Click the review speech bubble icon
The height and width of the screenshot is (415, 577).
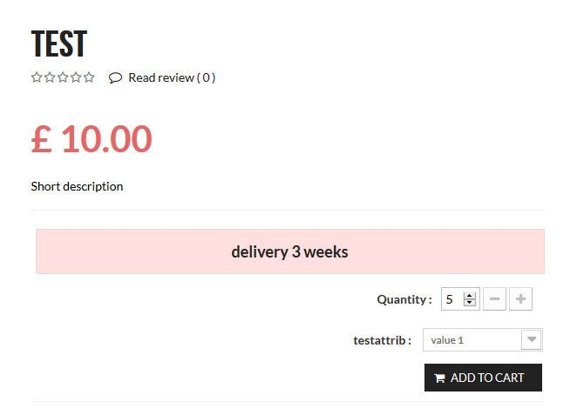[x=115, y=77]
